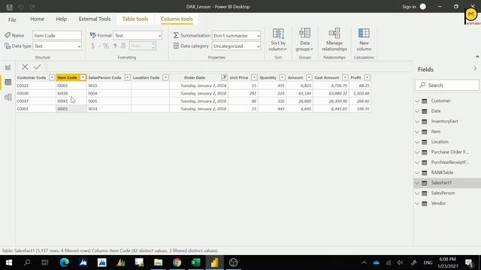The image size is (481, 270).
Task: Click Sign in link
Action: [x=409, y=7]
